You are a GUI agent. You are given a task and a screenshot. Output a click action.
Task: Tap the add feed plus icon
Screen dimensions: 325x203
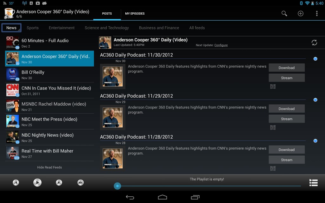click(301, 13)
